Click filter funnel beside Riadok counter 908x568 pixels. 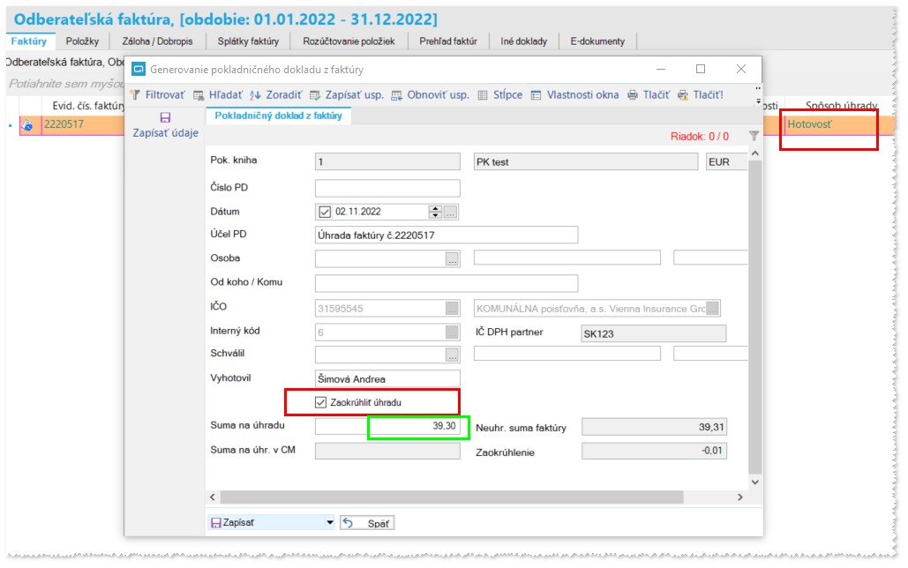(754, 136)
